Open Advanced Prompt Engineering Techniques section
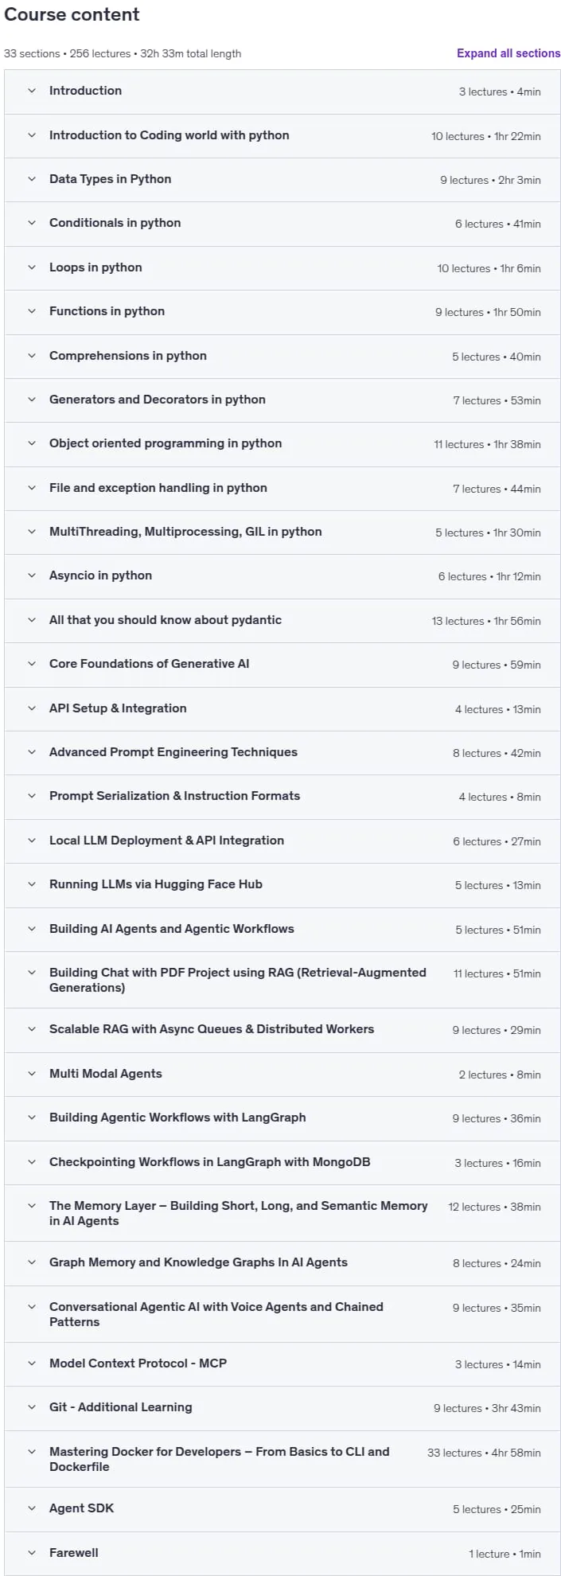The image size is (561, 1576). [282, 753]
